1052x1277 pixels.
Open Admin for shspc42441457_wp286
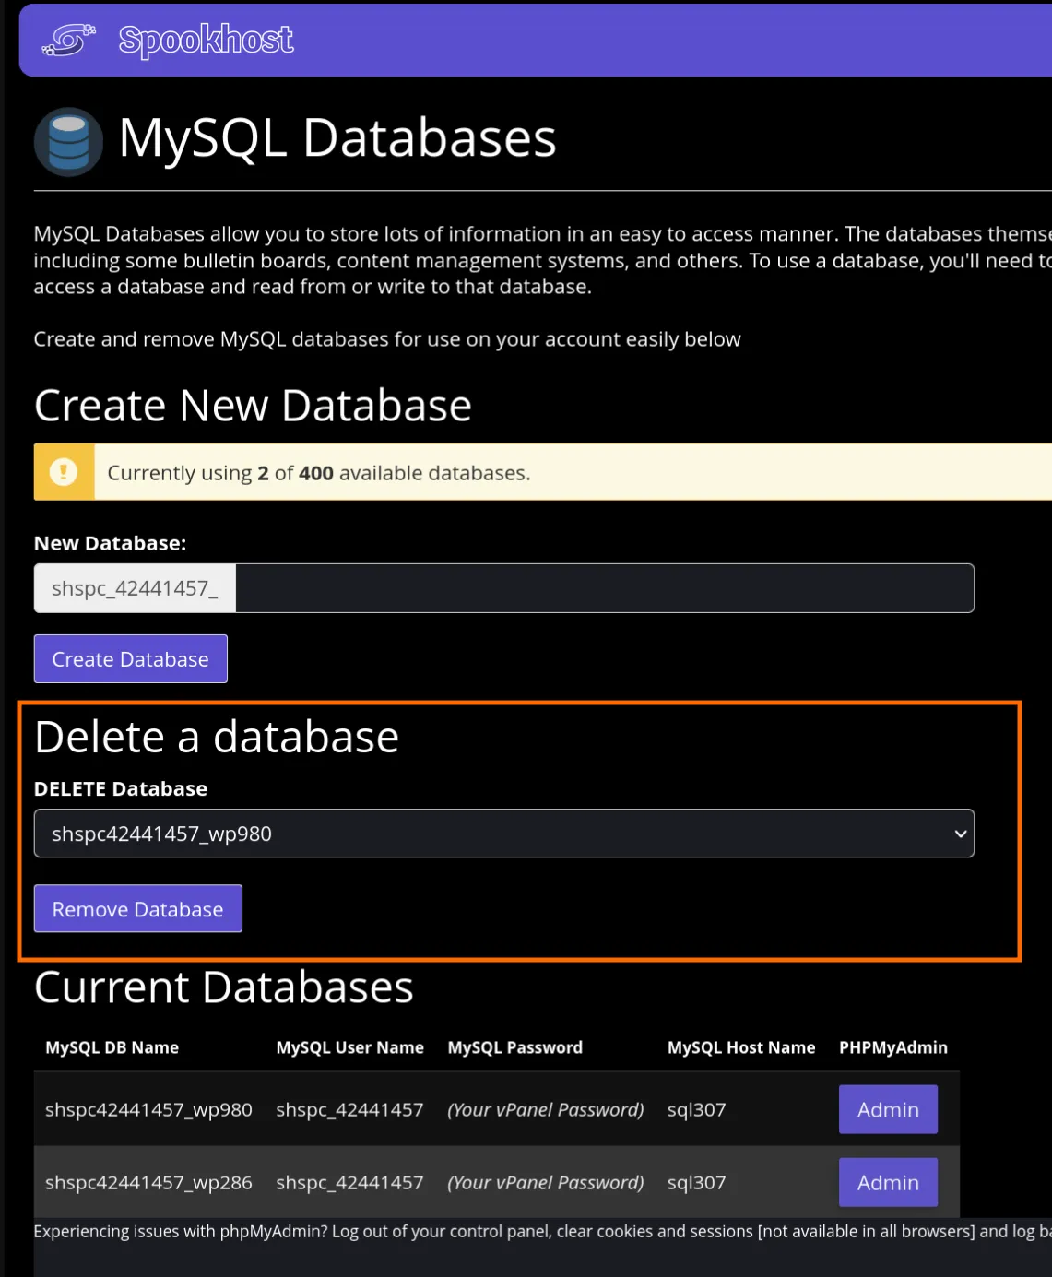point(888,1182)
